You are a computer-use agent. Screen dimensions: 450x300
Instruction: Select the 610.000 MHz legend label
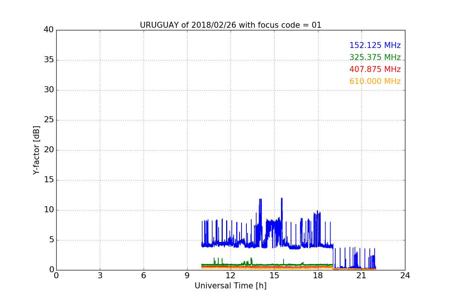pyautogui.click(x=375, y=81)
